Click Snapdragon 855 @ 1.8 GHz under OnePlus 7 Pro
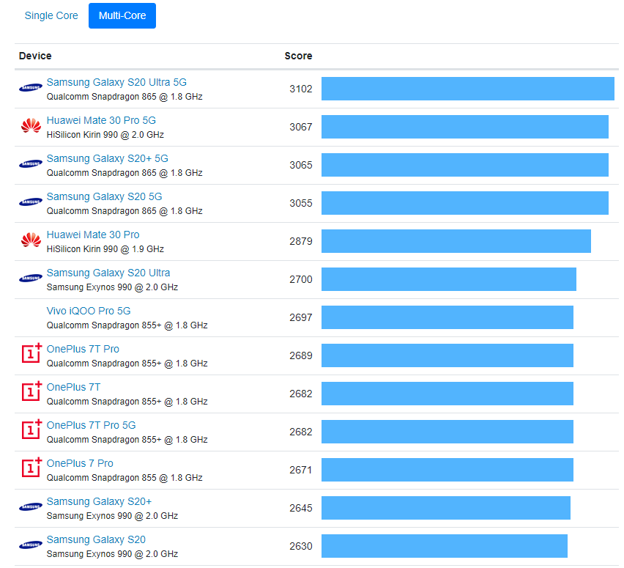Screen dimensions: 624x568 (x=125, y=478)
